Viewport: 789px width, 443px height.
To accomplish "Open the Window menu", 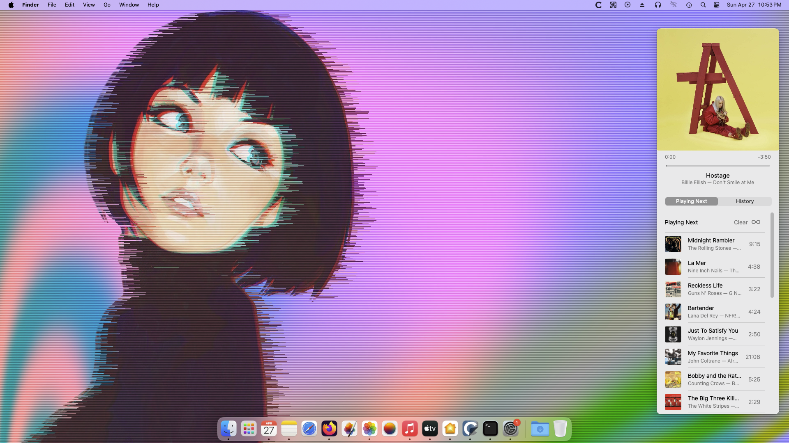I will click(x=129, y=5).
